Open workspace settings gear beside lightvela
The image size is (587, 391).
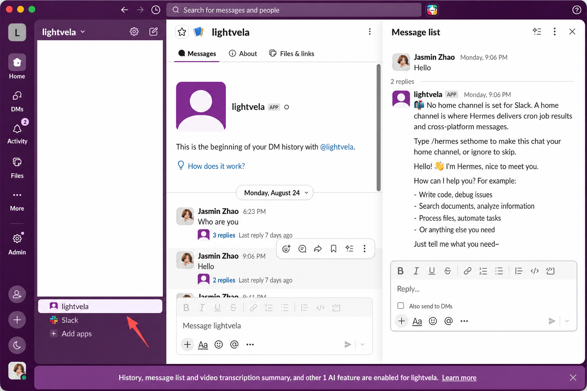(x=134, y=32)
